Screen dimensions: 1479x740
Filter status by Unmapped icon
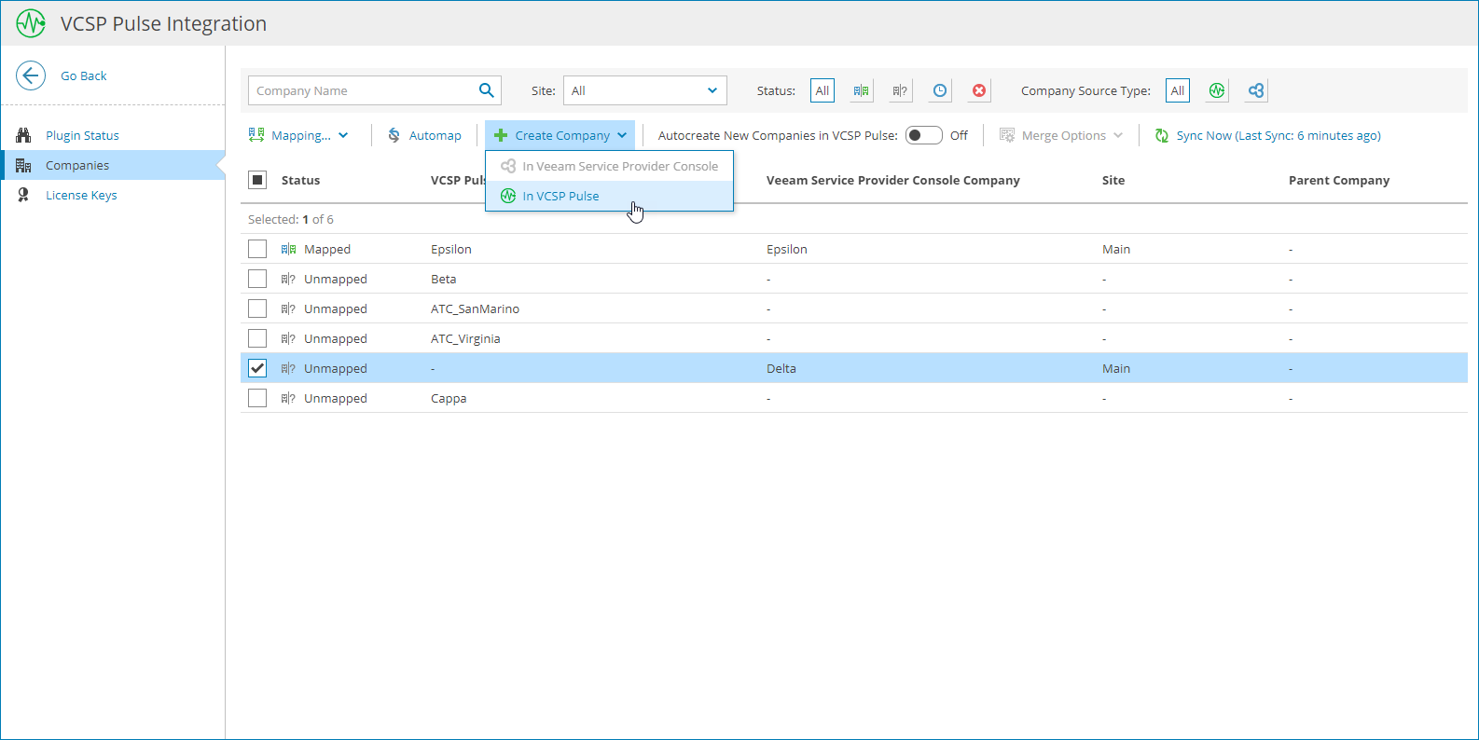click(x=900, y=90)
